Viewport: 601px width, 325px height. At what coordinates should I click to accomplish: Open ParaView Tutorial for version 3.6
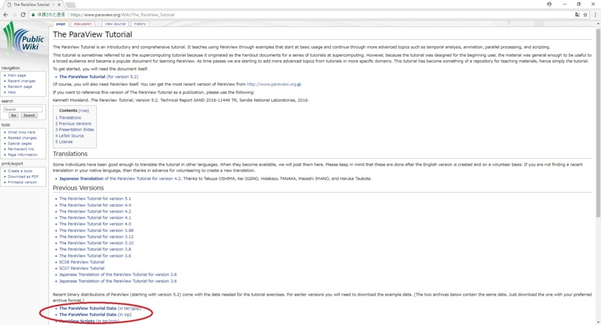click(x=94, y=256)
